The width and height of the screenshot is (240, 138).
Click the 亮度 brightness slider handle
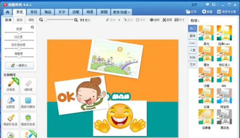tap(19, 32)
